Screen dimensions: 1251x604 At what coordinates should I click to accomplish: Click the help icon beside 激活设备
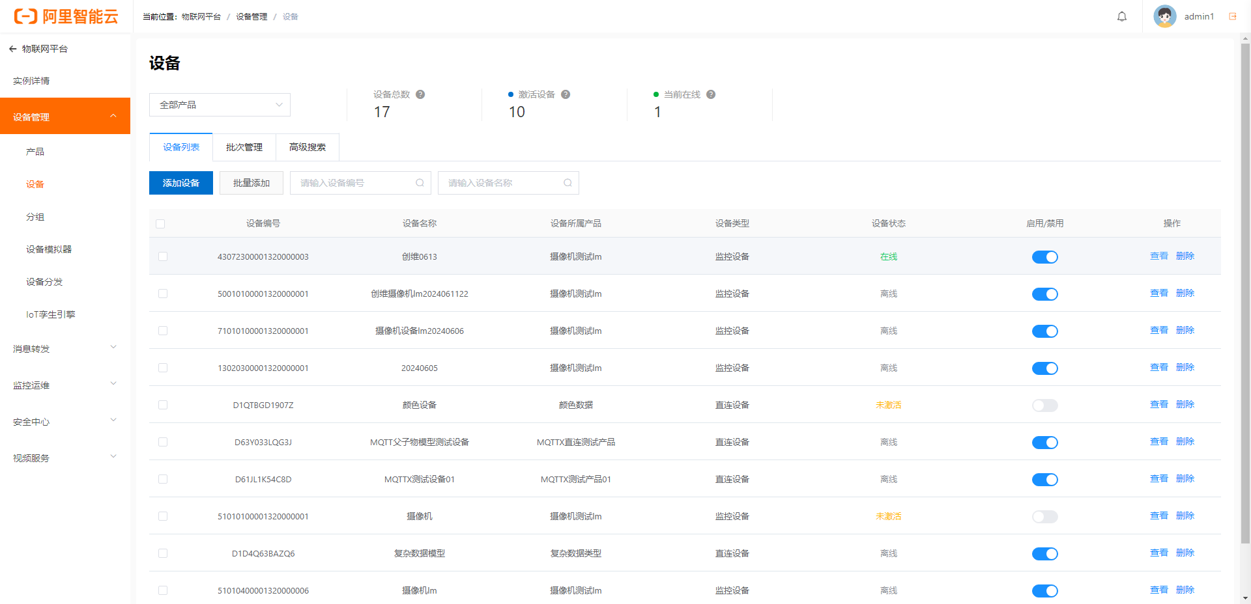566,94
